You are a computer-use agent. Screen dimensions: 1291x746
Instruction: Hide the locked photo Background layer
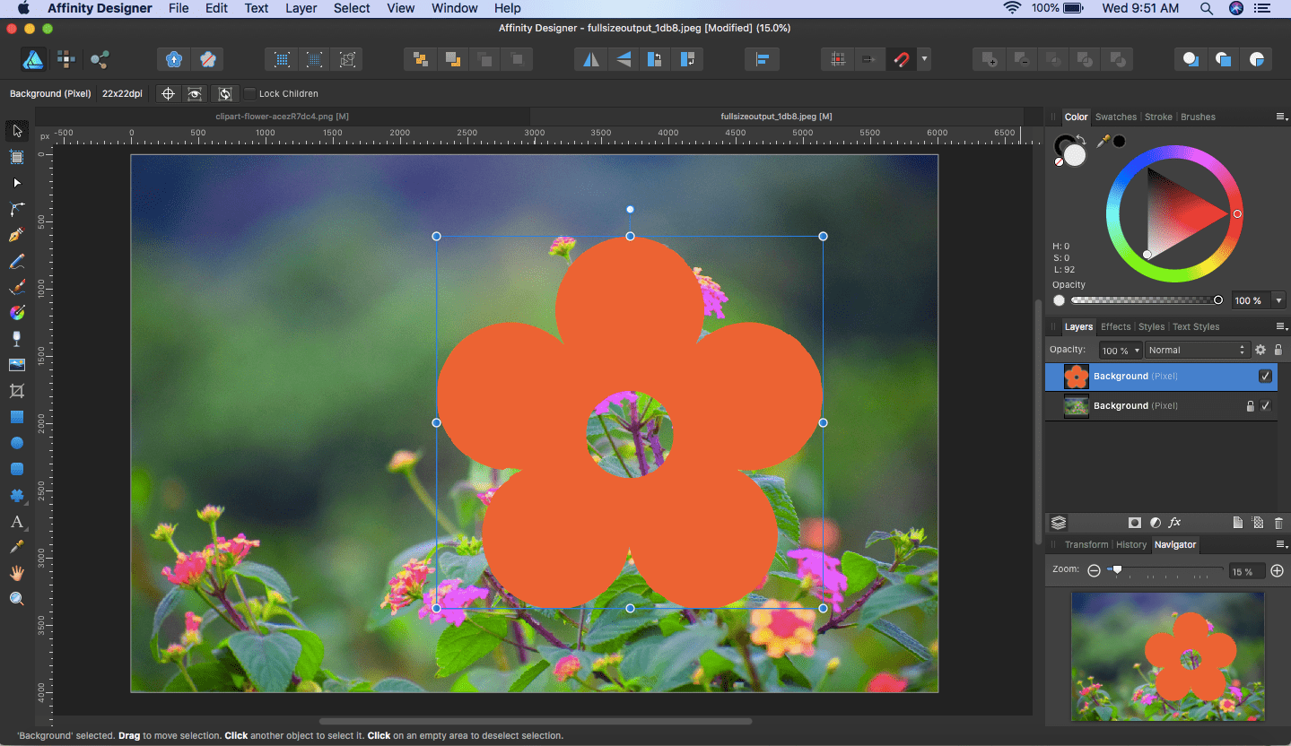click(1265, 406)
